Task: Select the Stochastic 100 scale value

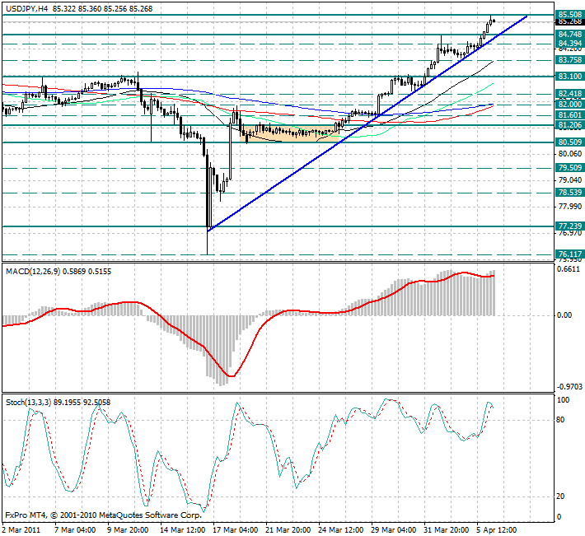Action: (563, 400)
